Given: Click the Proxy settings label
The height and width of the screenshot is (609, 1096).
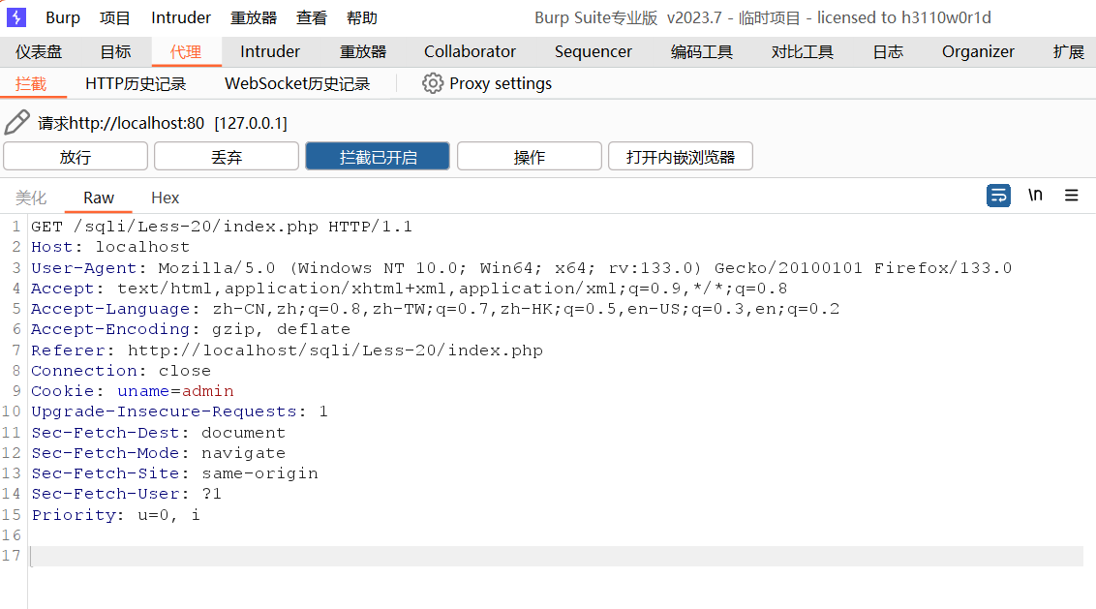Looking at the screenshot, I should point(501,84).
